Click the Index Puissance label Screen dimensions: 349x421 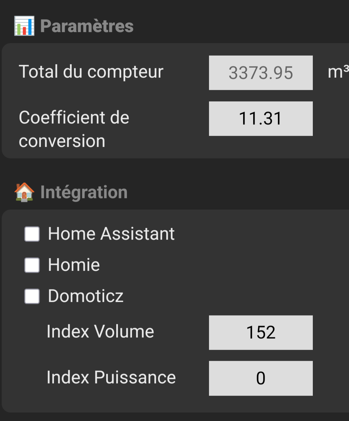pyautogui.click(x=111, y=377)
